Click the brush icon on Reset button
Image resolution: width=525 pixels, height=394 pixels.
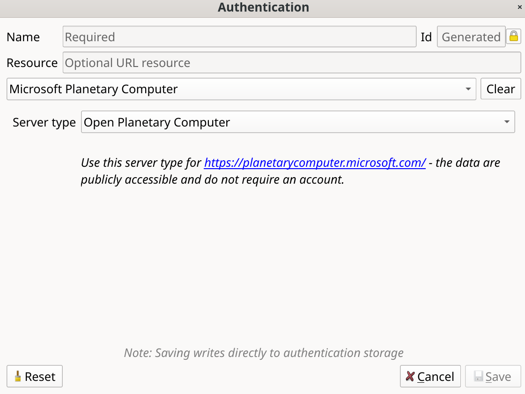coord(18,376)
